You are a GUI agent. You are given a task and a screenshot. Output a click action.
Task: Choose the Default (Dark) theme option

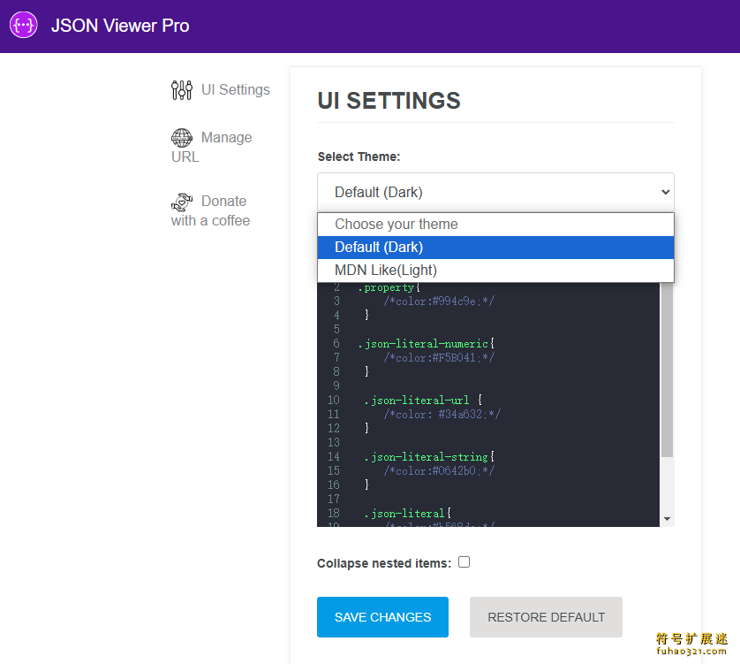tap(495, 248)
